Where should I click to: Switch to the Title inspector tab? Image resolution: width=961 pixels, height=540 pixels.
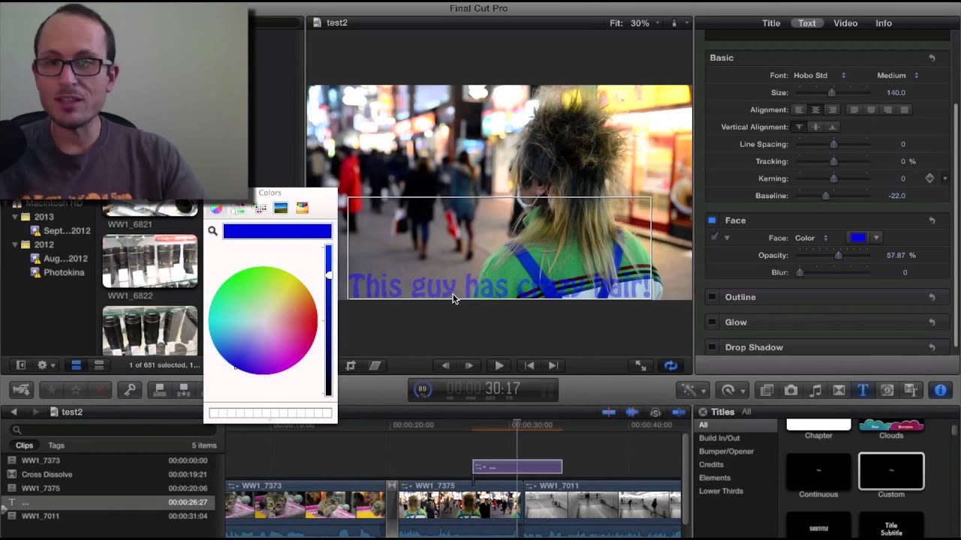(x=771, y=23)
